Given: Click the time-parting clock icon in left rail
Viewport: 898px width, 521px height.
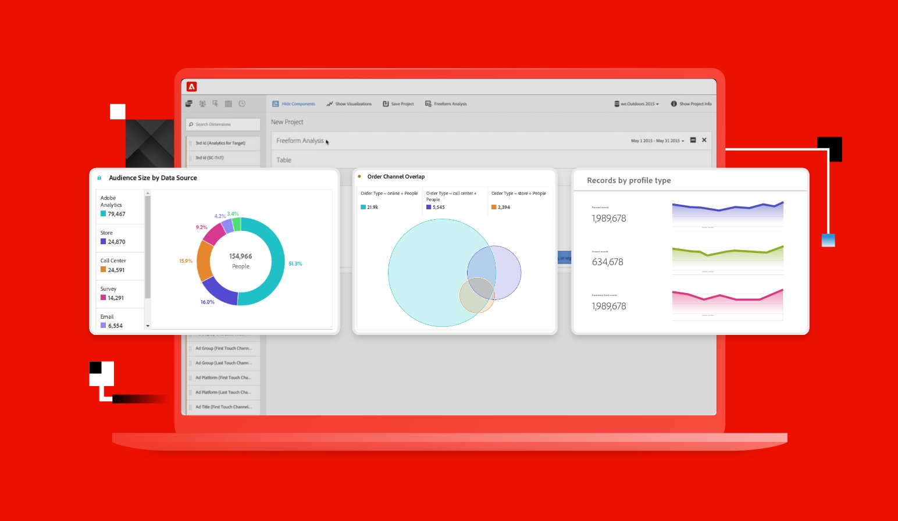Looking at the screenshot, I should 243,104.
